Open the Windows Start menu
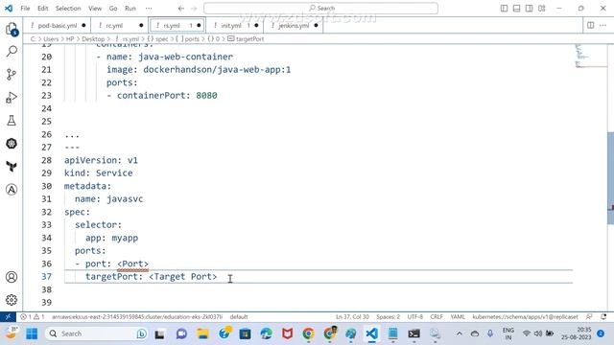This screenshot has height=345, width=614. click(x=32, y=333)
